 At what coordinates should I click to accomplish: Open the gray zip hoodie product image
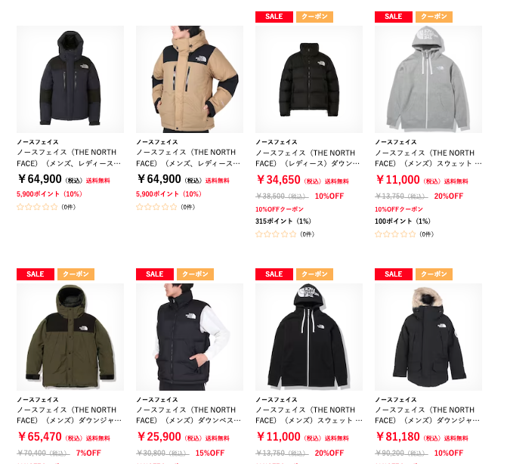pos(428,79)
